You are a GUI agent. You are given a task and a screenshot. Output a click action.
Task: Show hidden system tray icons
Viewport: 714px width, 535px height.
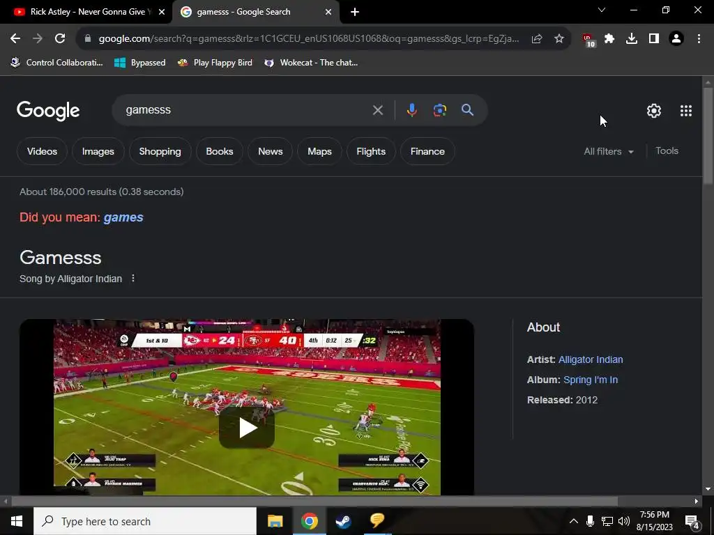(574, 521)
